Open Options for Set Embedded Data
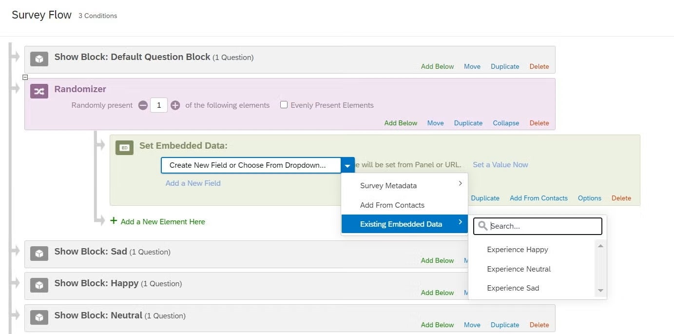 point(590,198)
